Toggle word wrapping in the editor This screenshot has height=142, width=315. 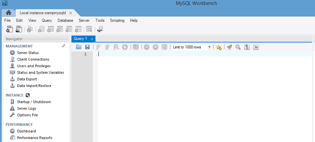(256, 47)
